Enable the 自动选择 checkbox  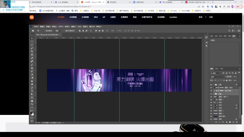pyautogui.click(x=44, y=31)
